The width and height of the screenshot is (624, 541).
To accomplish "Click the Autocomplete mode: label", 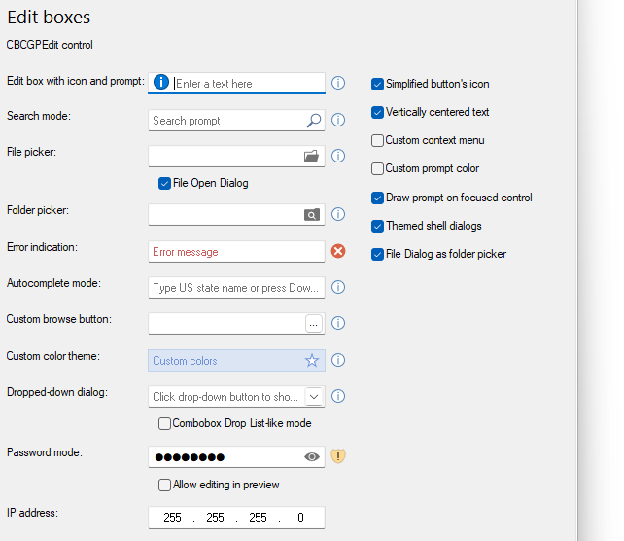I will [53, 283].
